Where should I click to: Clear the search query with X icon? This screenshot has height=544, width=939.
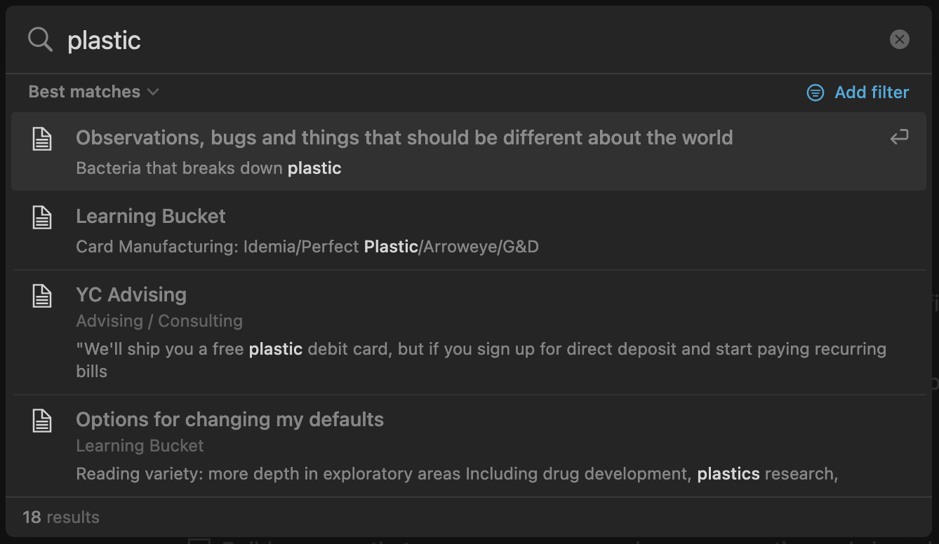tap(900, 40)
